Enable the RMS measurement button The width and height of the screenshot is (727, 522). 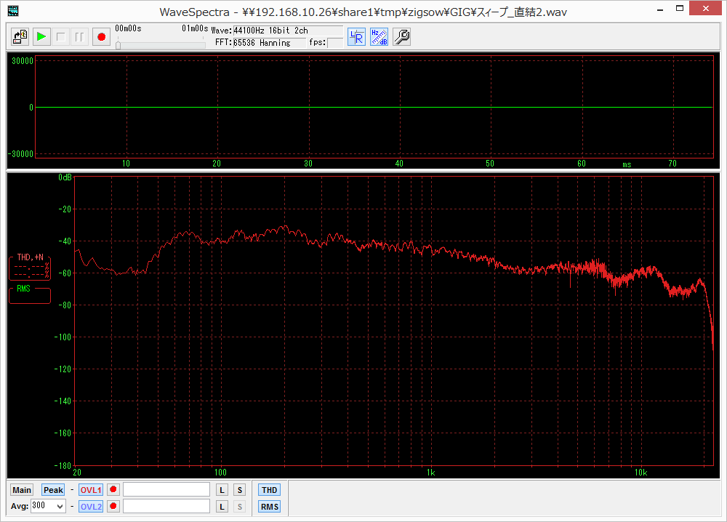coord(270,507)
